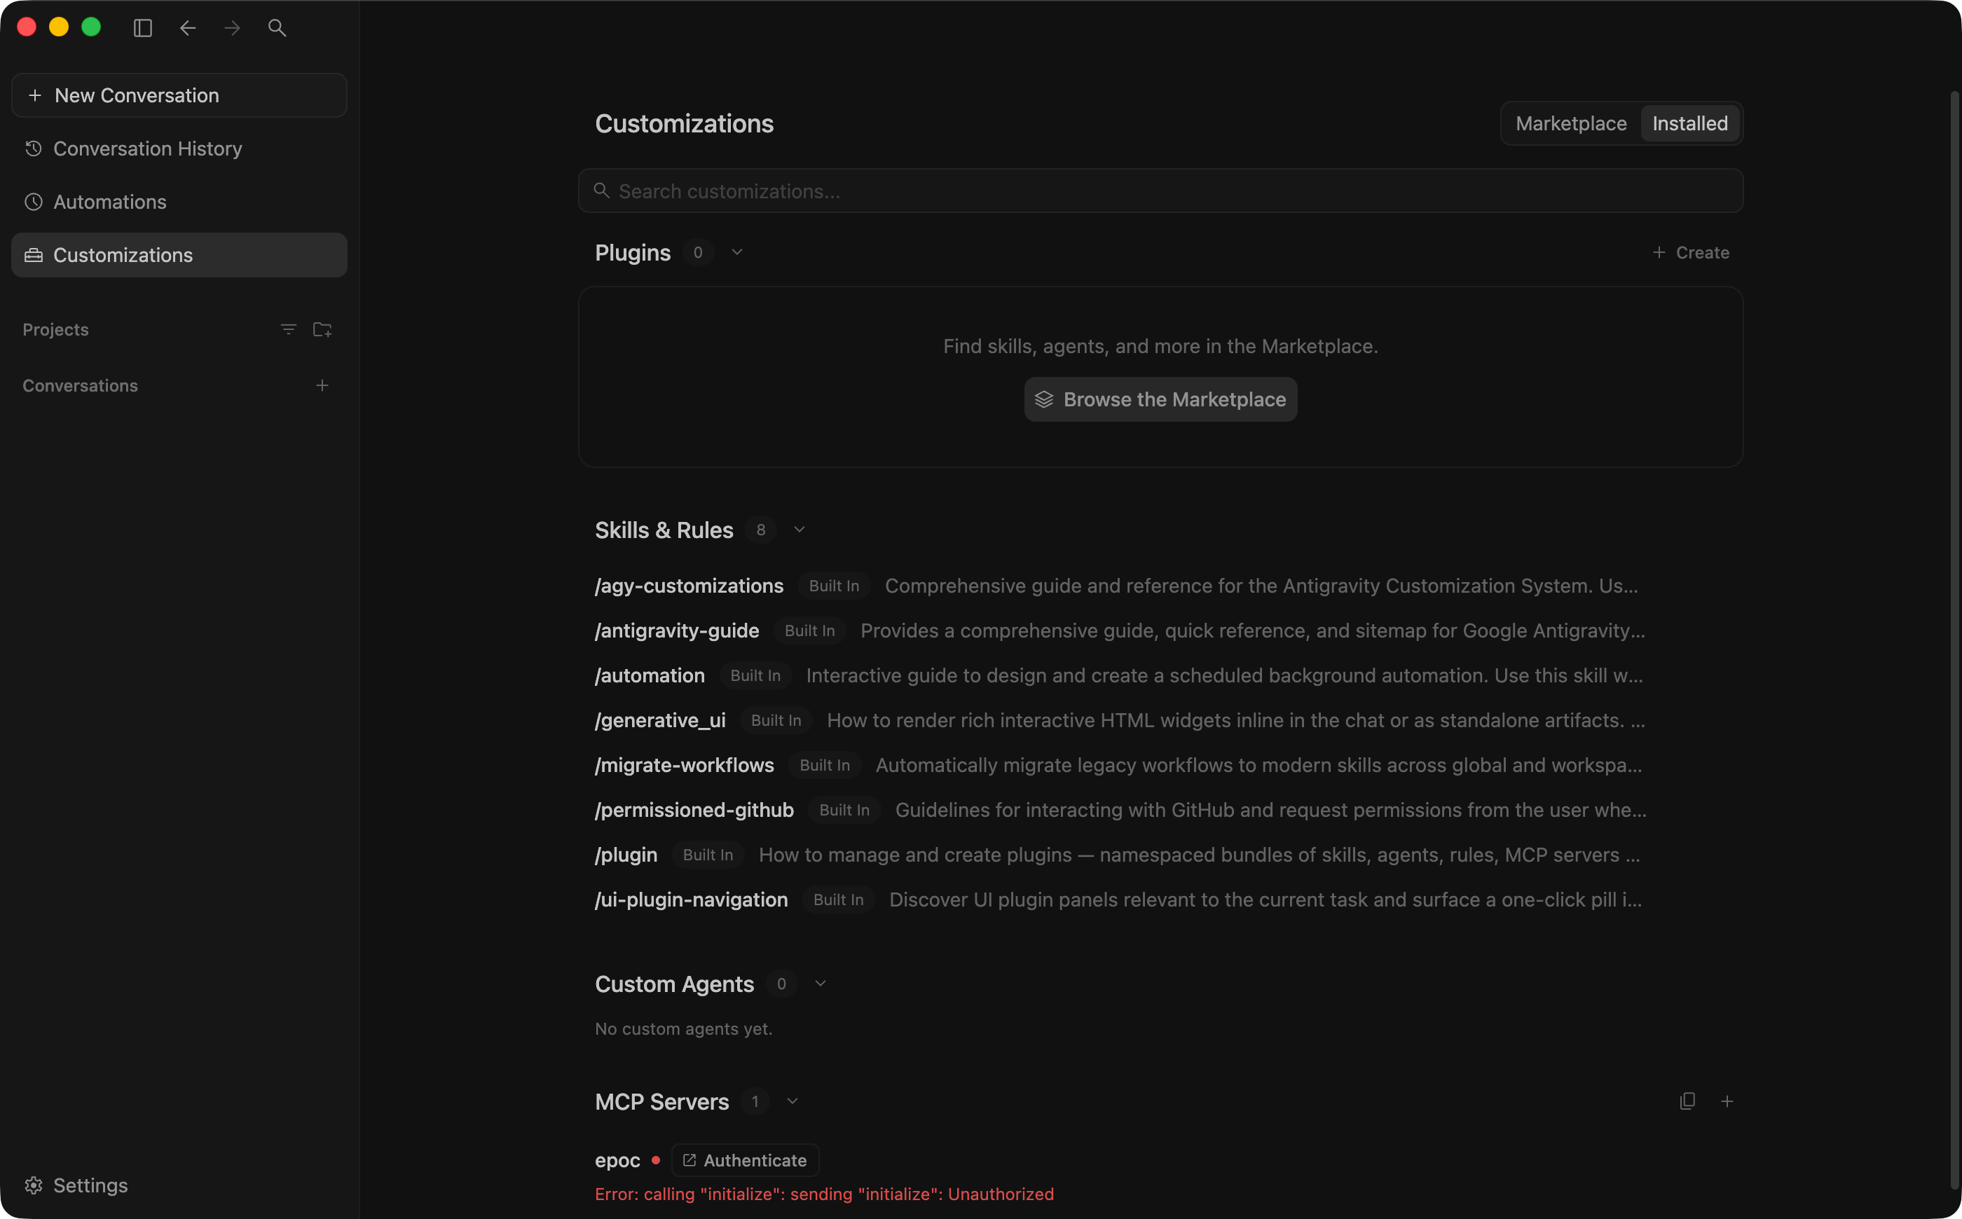Toggle the sidebar panel icon

tap(143, 28)
